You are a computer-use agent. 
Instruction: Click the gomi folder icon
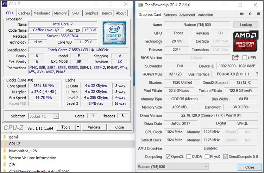click(5, 137)
